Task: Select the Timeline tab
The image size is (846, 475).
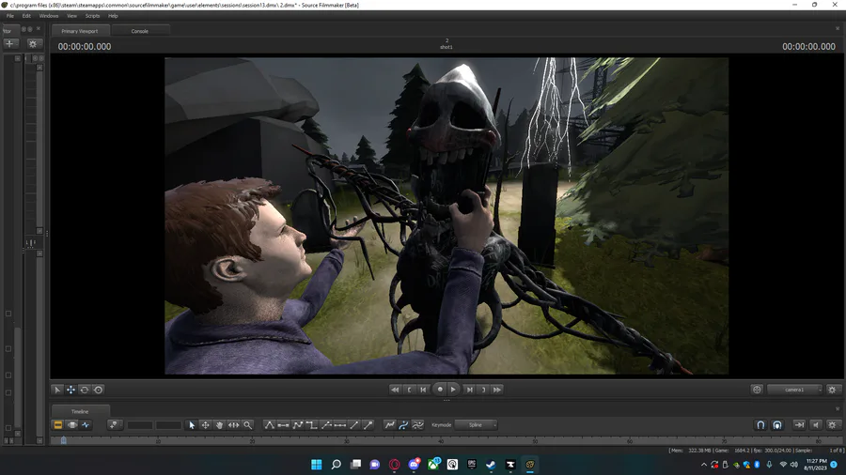Action: 80,411
